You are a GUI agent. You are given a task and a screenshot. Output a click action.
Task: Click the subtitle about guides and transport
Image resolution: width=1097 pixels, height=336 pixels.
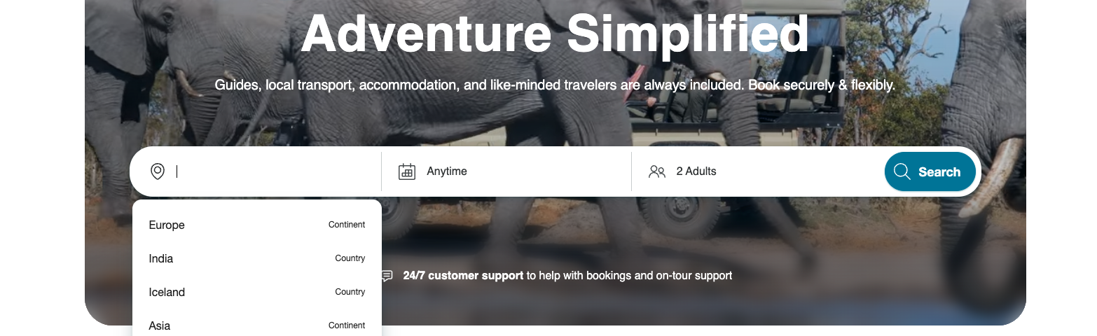coord(554,85)
